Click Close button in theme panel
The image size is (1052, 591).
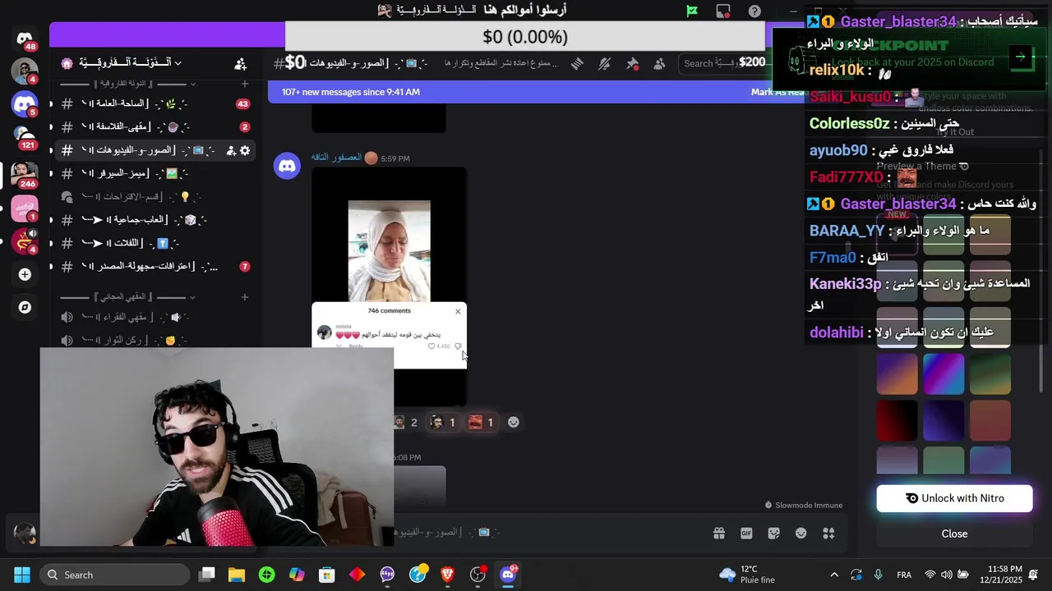click(954, 534)
